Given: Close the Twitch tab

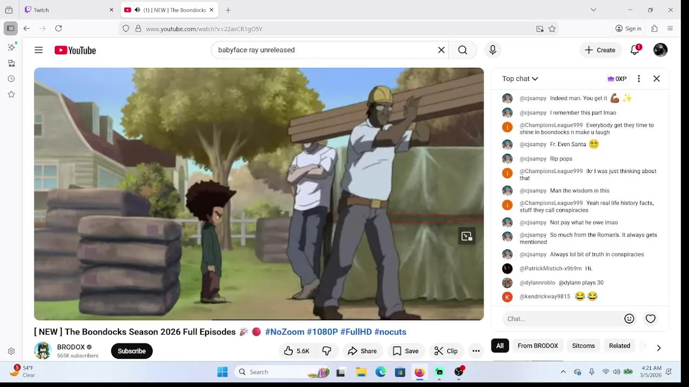Looking at the screenshot, I should tap(111, 10).
